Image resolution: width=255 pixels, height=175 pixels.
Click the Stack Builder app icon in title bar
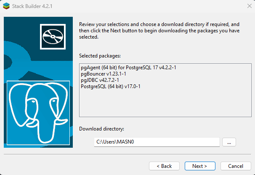pos(6,6)
